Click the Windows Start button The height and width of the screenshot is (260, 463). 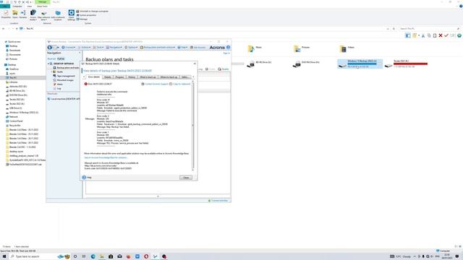click(x=4, y=256)
